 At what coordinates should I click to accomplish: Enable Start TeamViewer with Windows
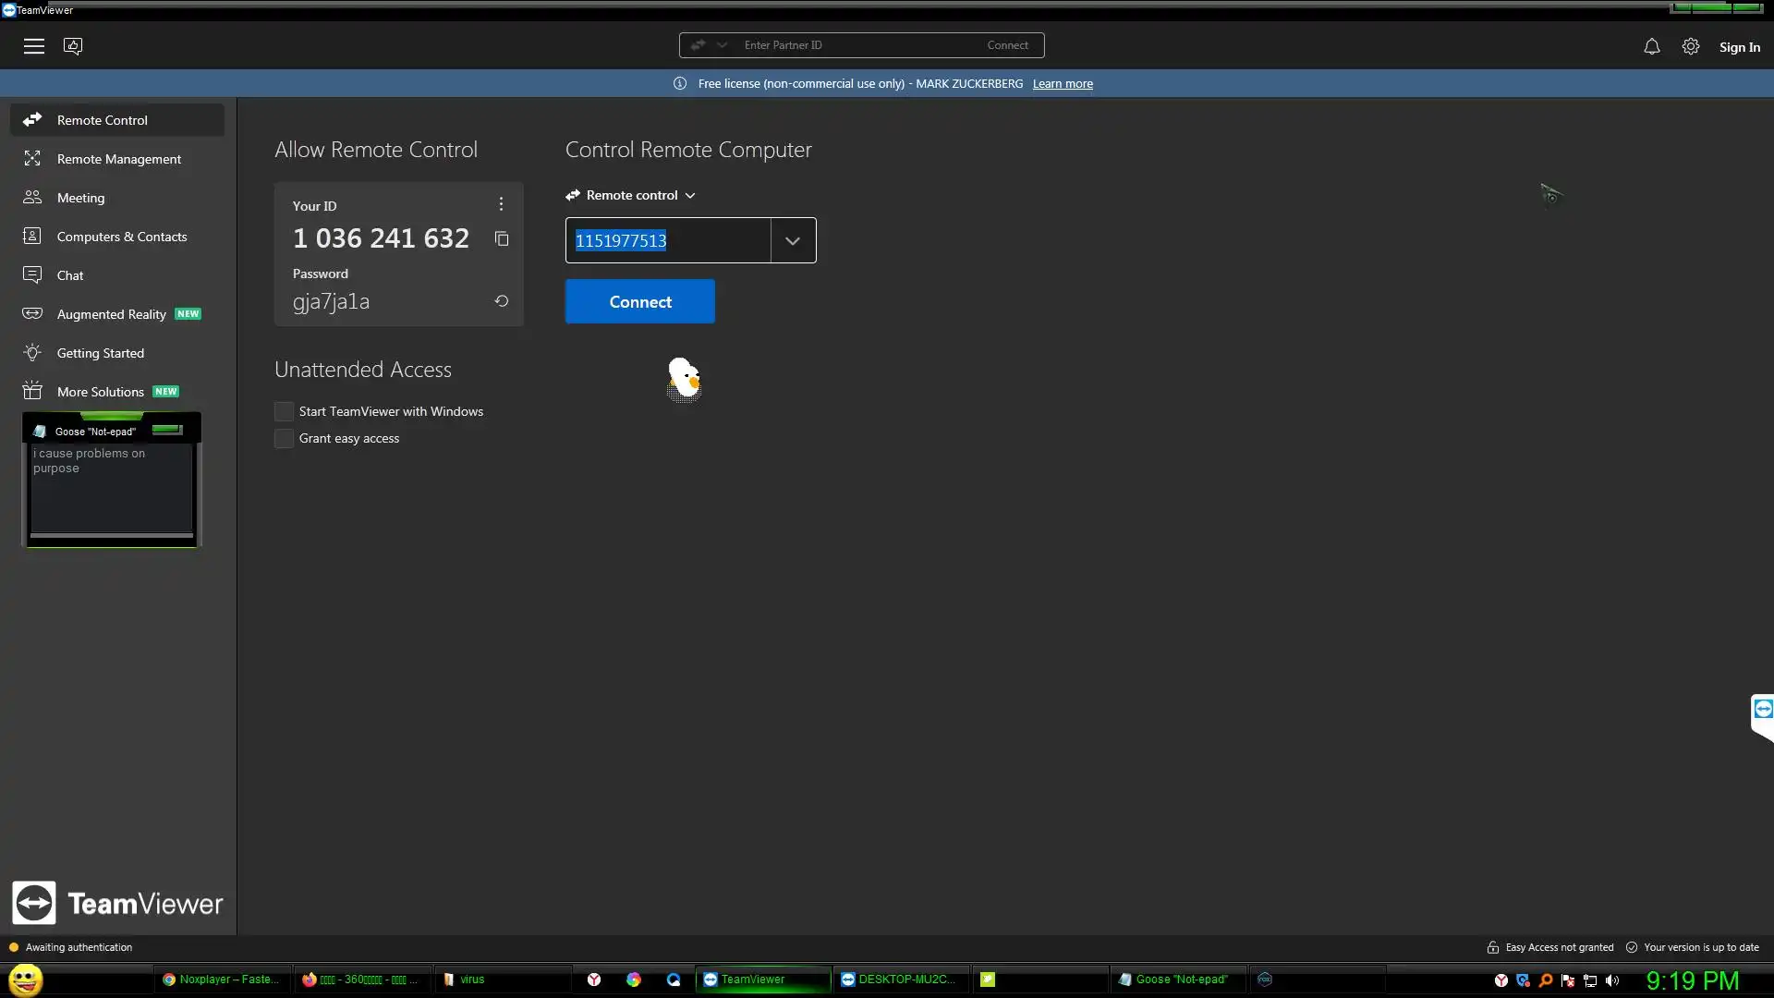285,412
